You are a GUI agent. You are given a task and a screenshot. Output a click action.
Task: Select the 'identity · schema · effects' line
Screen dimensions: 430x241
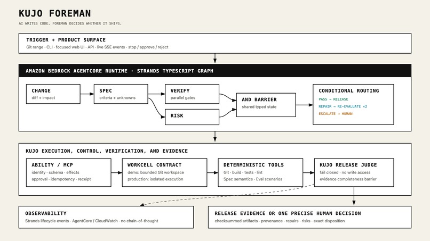(55, 172)
